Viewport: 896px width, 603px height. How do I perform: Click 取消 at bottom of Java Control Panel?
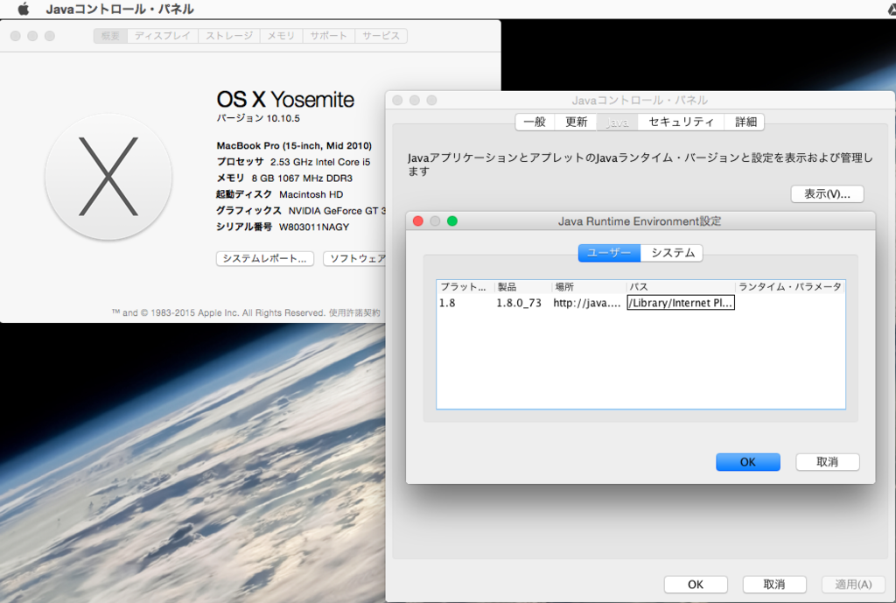tap(774, 584)
